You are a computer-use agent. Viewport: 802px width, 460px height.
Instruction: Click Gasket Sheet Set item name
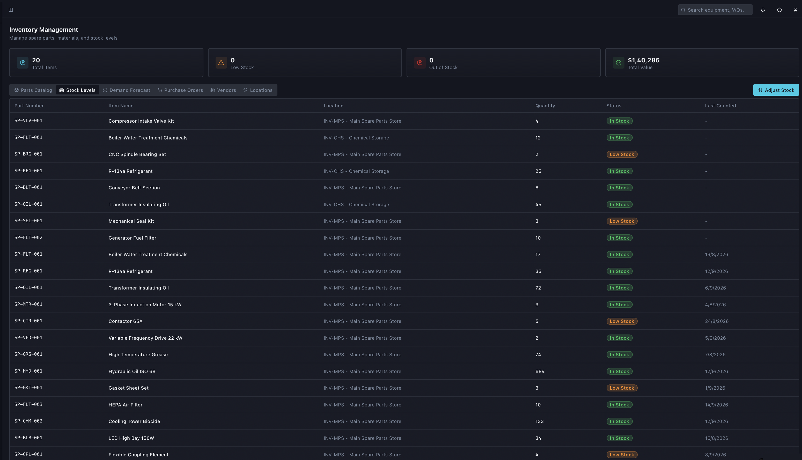coord(129,388)
